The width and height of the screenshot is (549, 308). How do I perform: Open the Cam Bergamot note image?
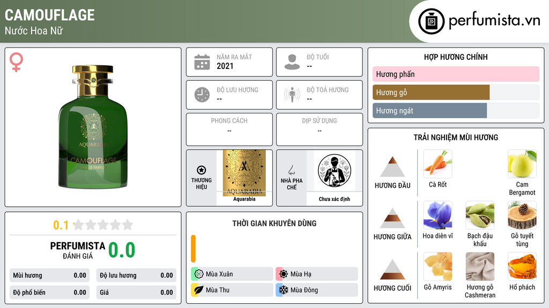(x=522, y=164)
